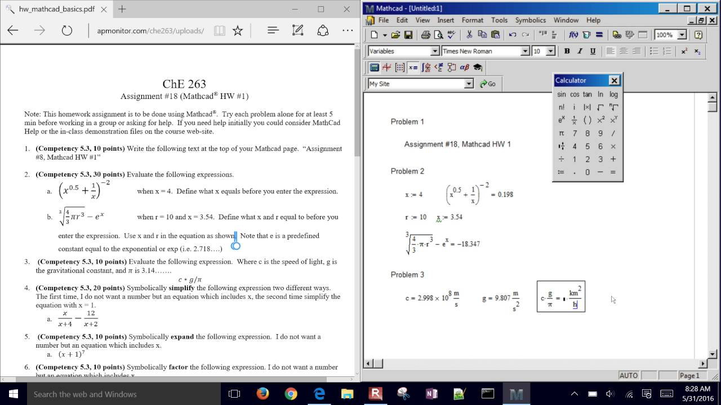Image resolution: width=721 pixels, height=405 pixels.
Task: Open a file with Mathcad's Open icon
Action: [396, 35]
